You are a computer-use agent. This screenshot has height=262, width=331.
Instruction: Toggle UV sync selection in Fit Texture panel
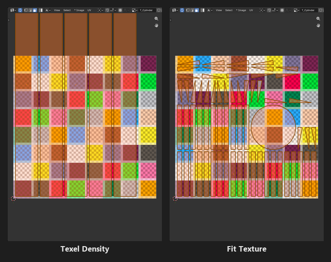[182, 10]
